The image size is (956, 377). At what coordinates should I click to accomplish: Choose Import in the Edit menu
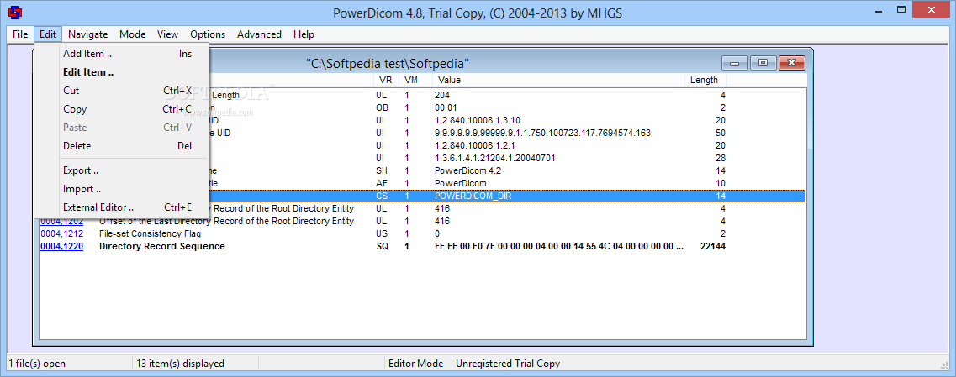click(122, 189)
